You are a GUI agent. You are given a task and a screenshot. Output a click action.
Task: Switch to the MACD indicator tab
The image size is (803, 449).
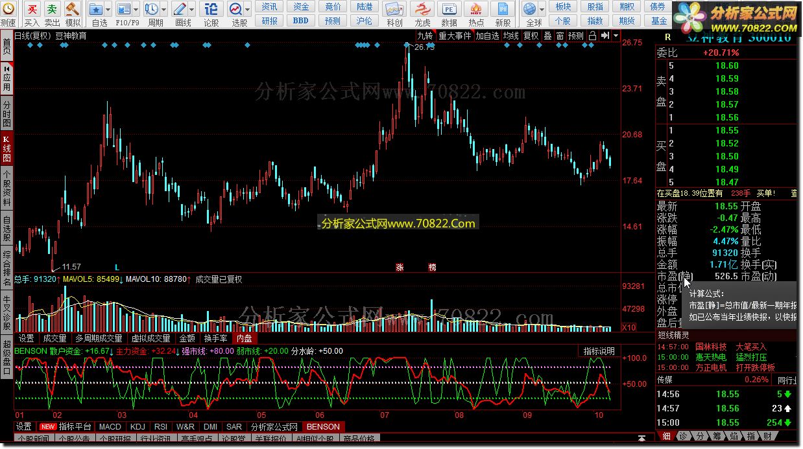point(110,427)
